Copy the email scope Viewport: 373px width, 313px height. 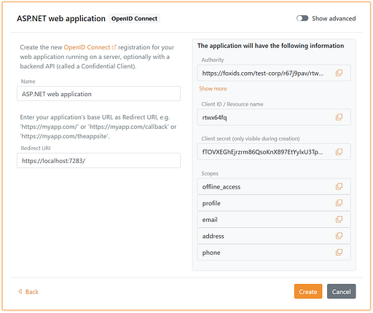pos(339,220)
